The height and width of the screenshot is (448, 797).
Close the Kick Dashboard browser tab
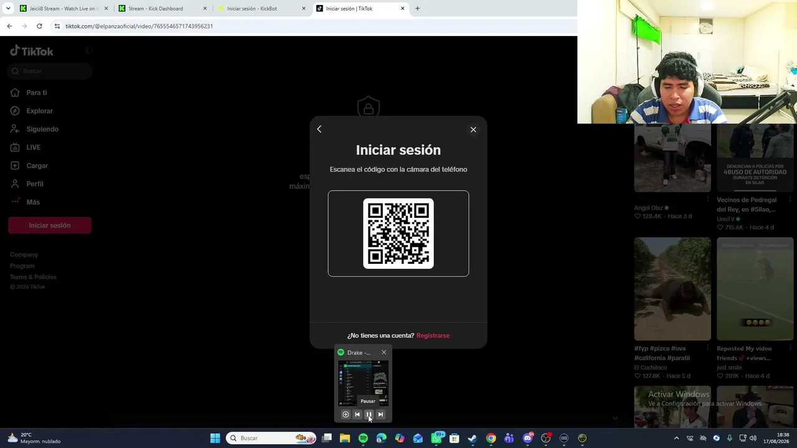point(205,9)
